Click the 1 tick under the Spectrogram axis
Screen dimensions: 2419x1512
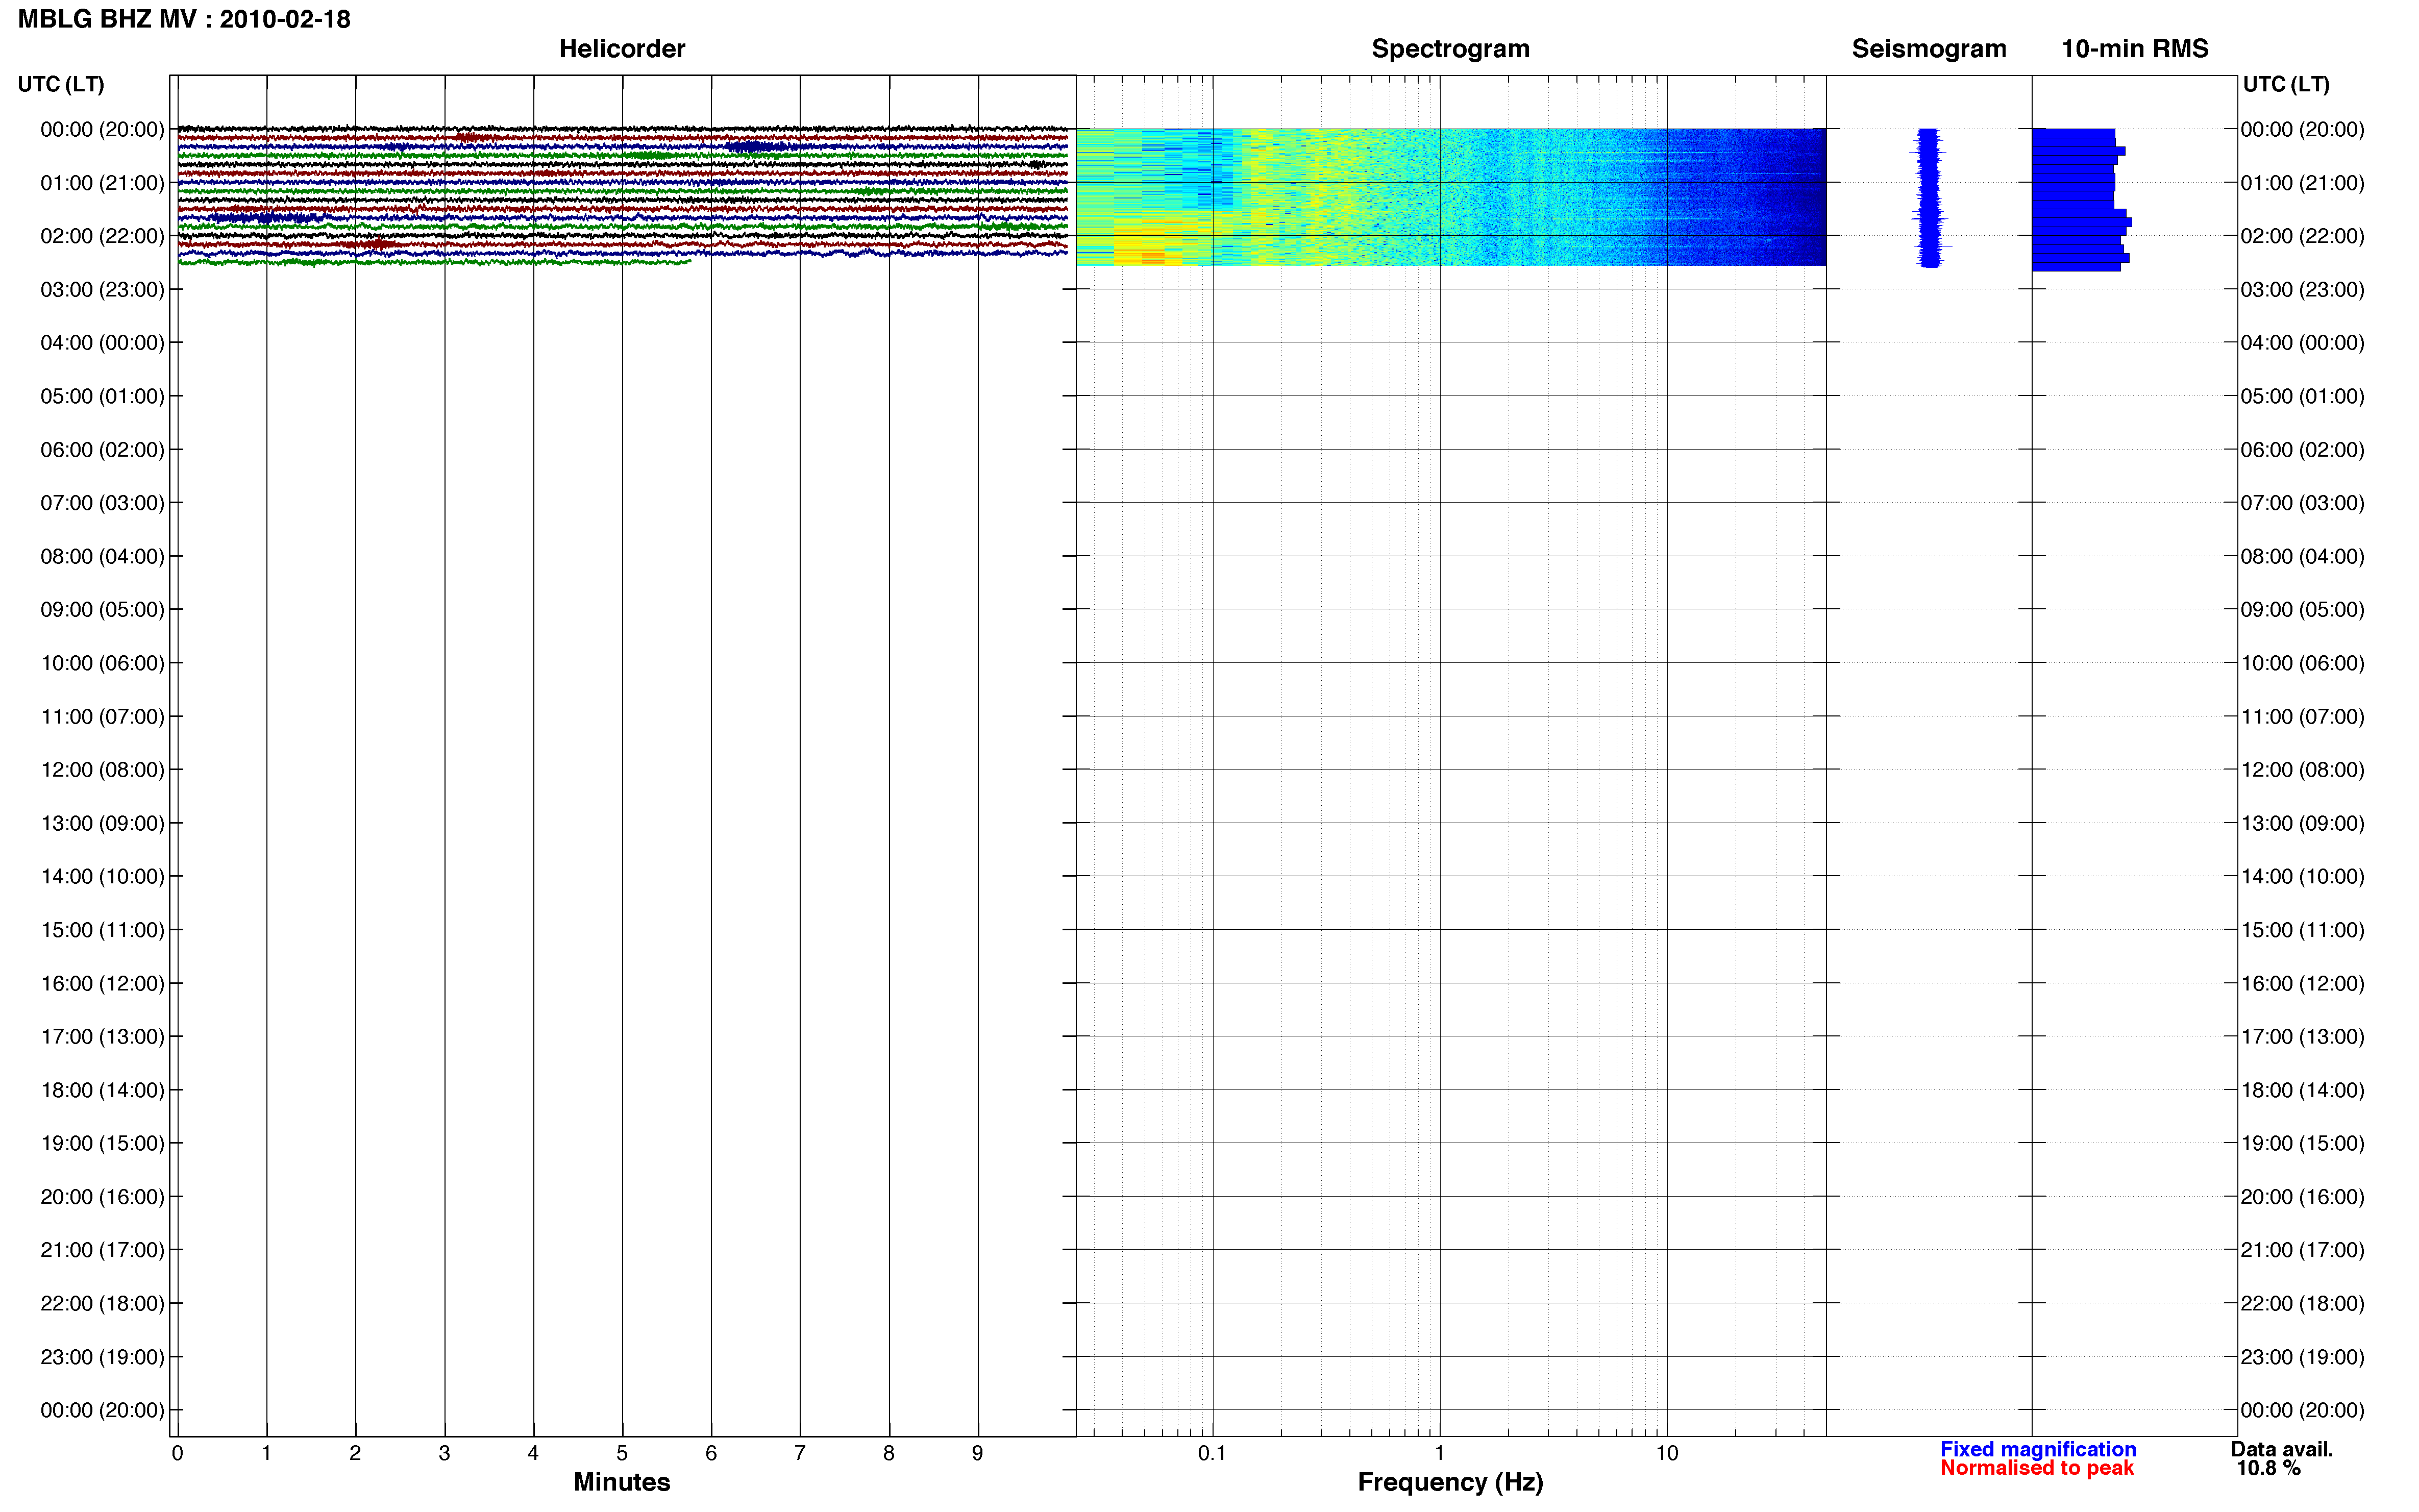click(x=1439, y=1452)
